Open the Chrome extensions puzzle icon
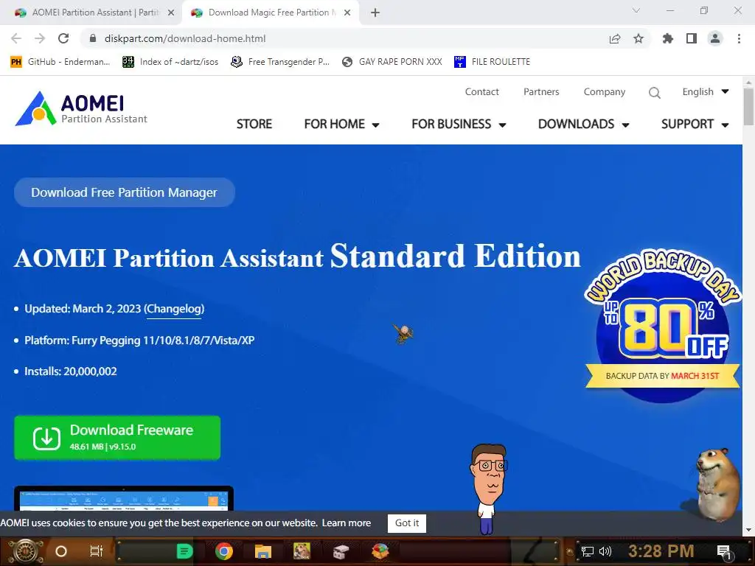The image size is (755, 566). coord(668,38)
